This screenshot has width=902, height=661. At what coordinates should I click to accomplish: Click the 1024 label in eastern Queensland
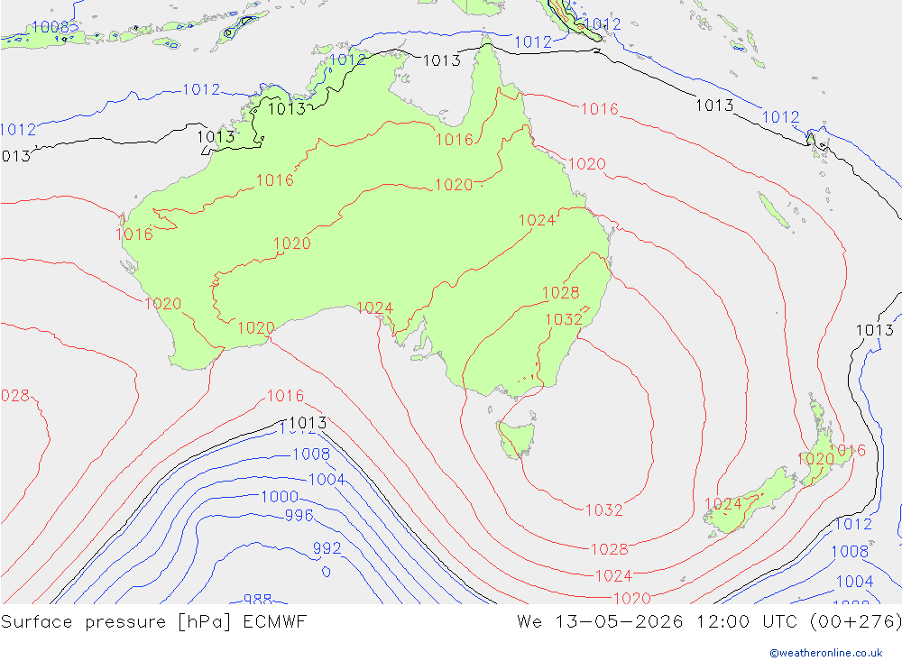tap(537, 220)
